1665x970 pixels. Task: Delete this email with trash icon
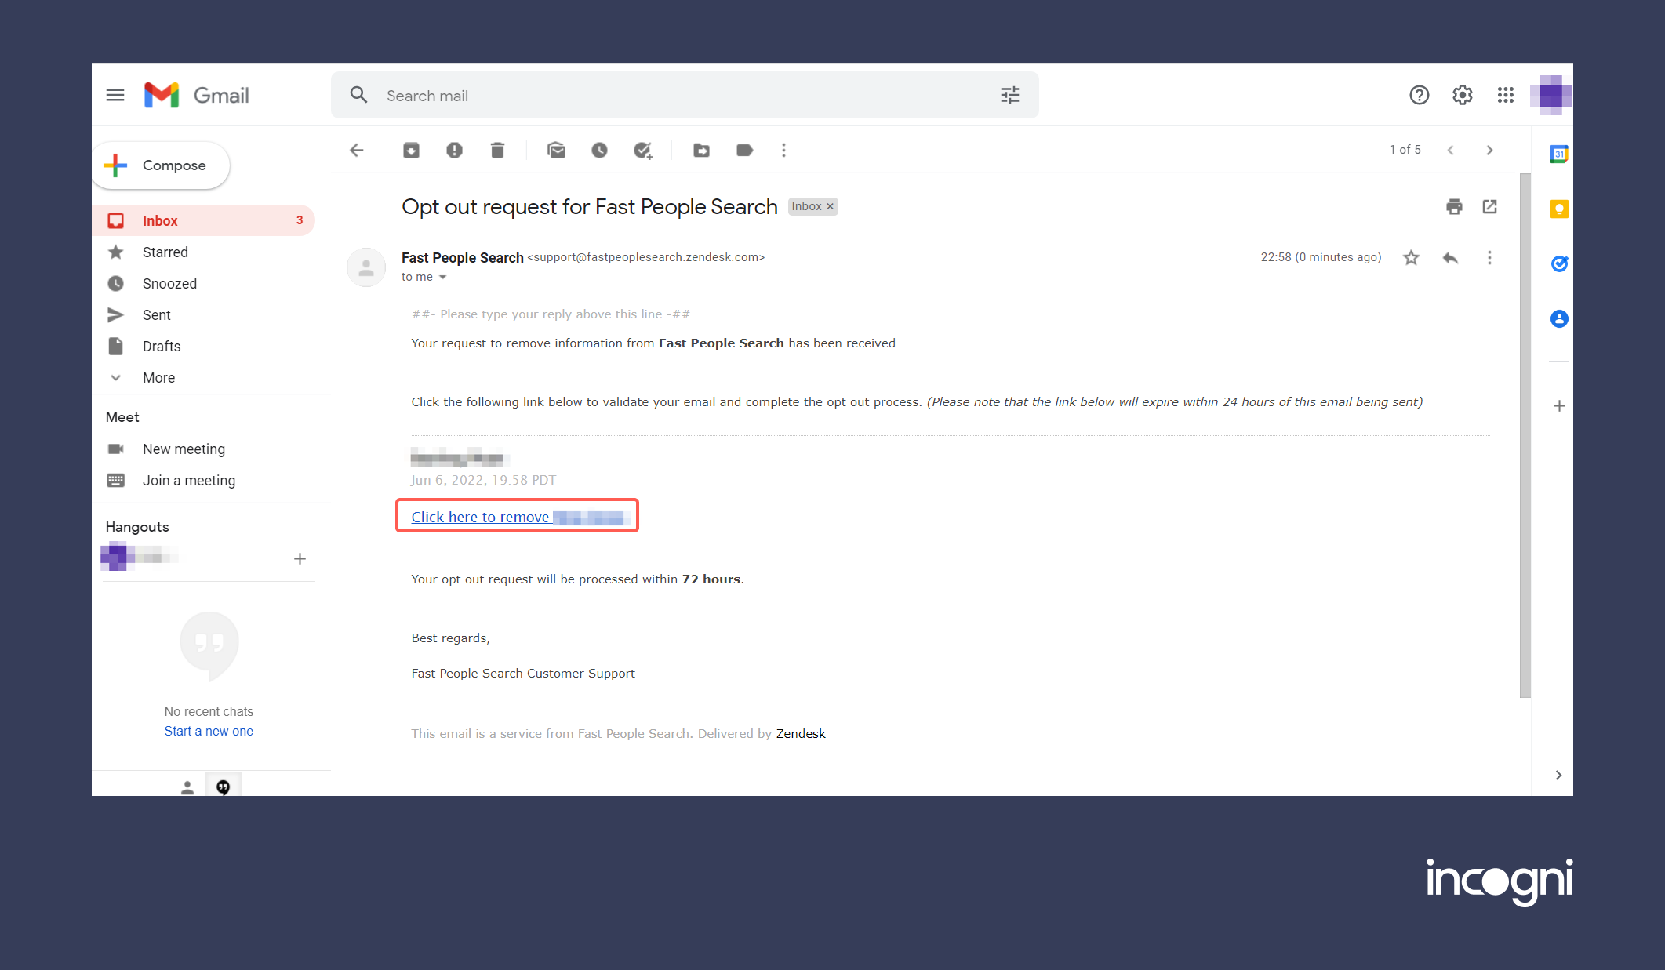(x=497, y=150)
